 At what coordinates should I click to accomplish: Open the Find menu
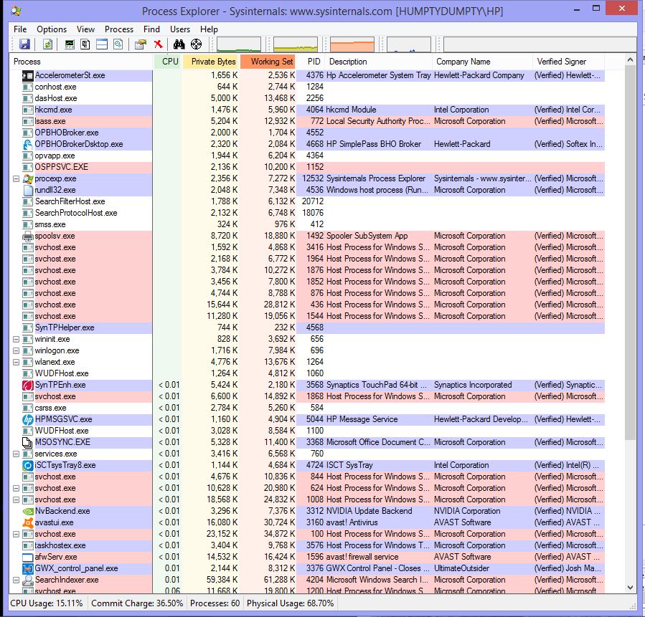click(x=151, y=29)
